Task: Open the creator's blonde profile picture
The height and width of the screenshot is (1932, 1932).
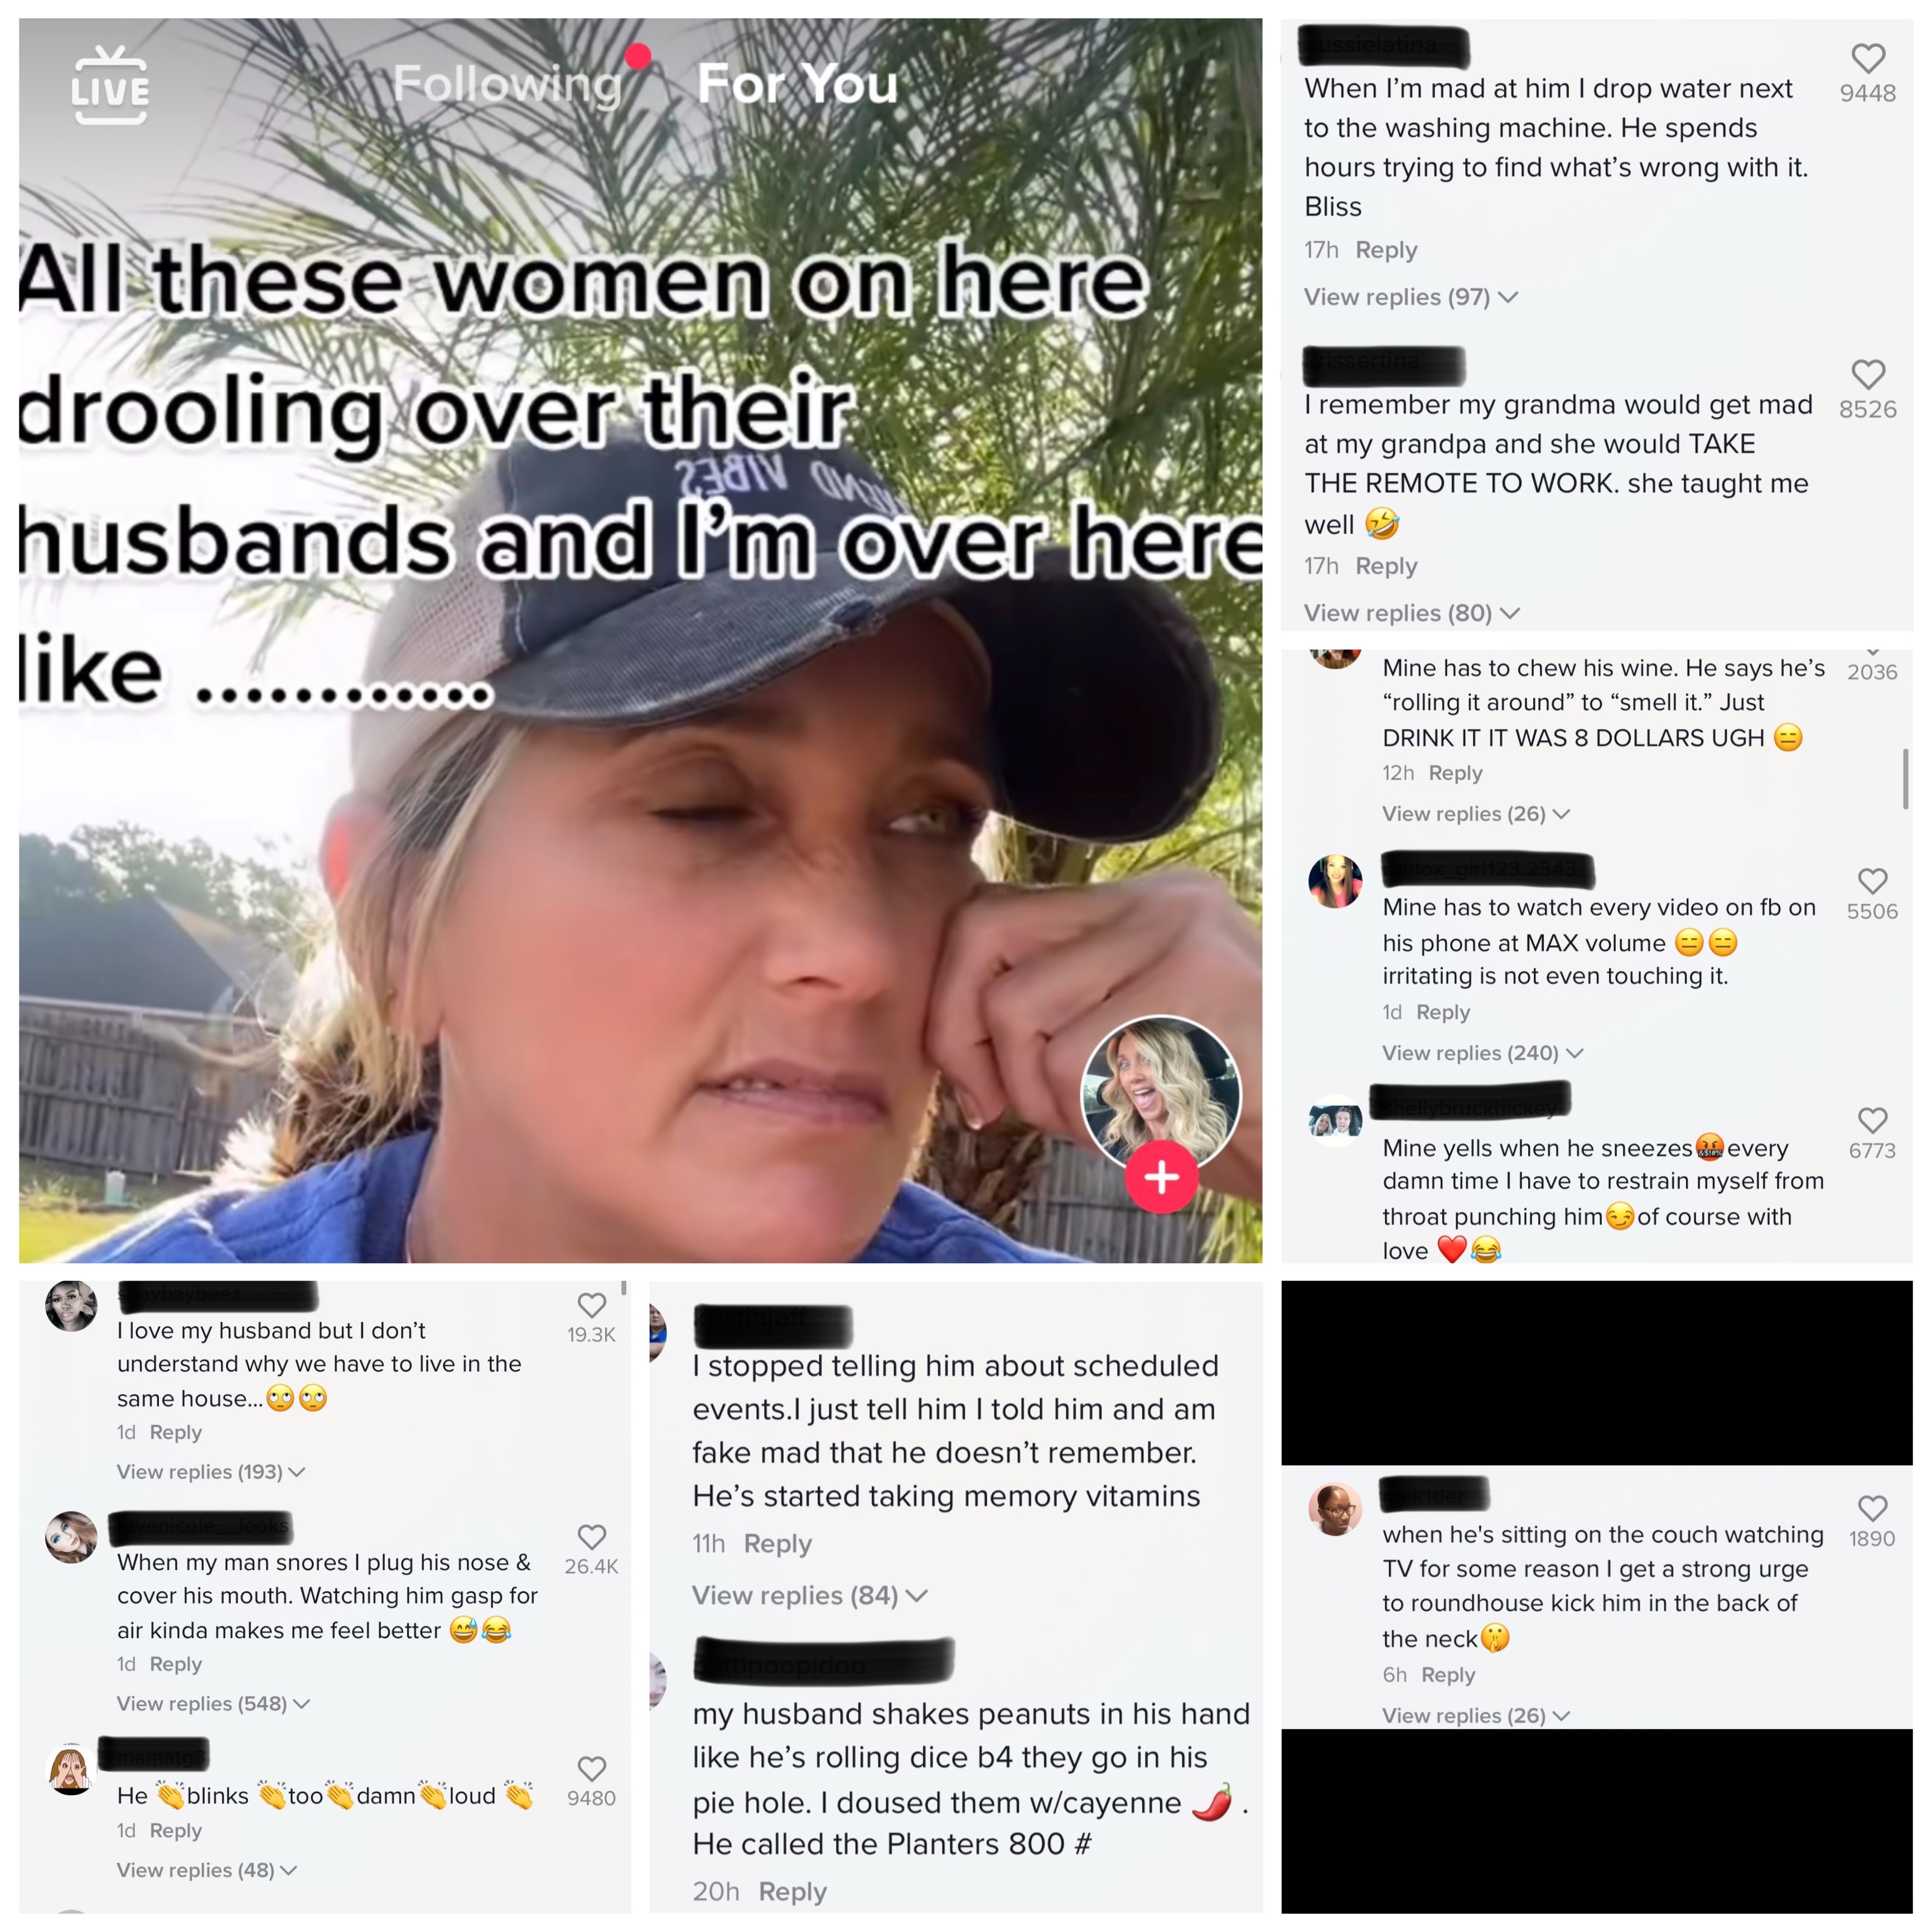Action: (x=1160, y=1094)
